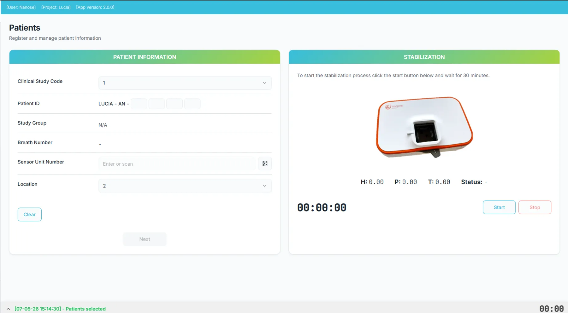Click the [User: Nanose] header text
This screenshot has height=313, width=568.
[x=21, y=7]
